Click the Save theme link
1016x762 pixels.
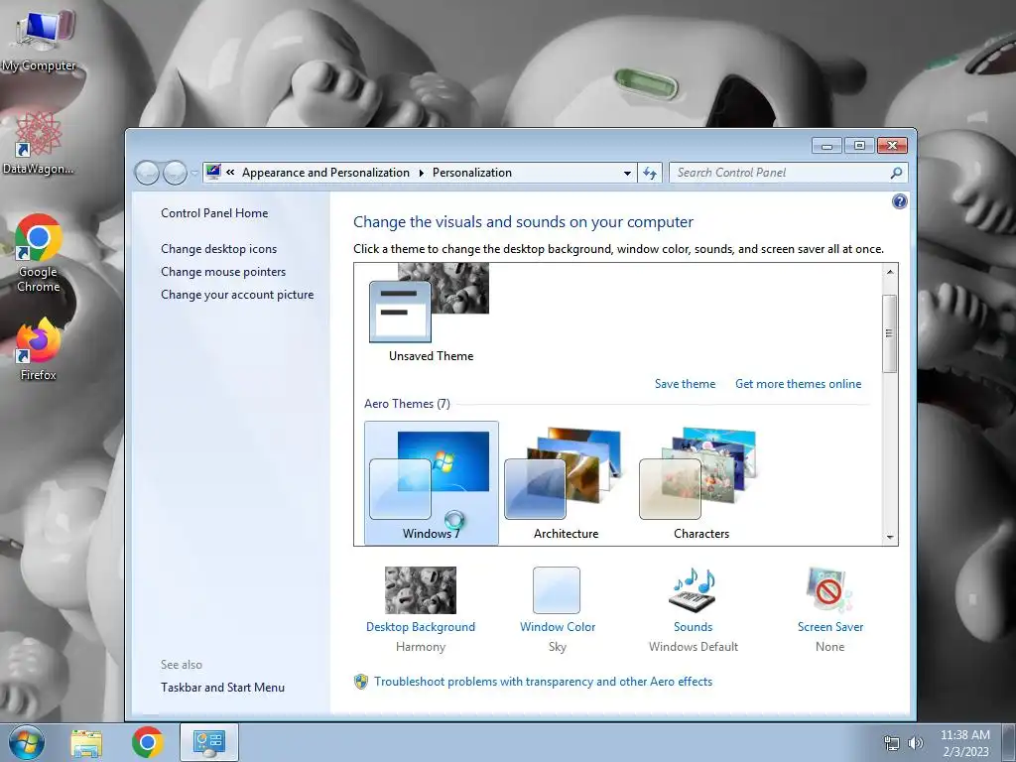(685, 384)
